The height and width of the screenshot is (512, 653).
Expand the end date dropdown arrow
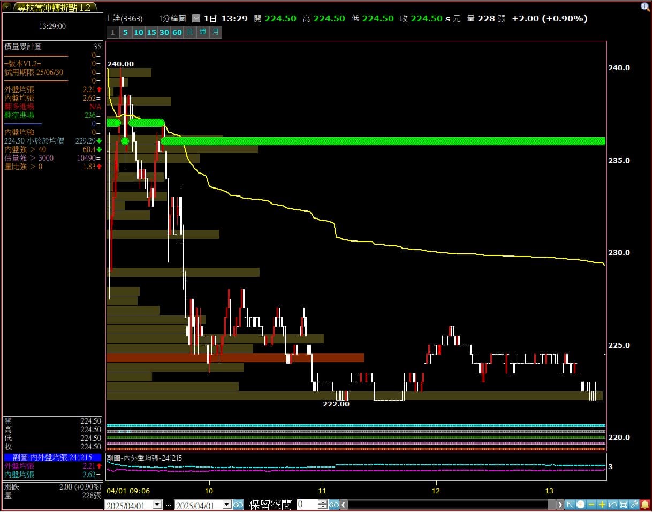[226, 505]
